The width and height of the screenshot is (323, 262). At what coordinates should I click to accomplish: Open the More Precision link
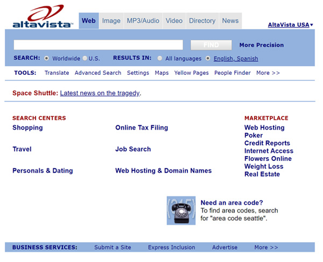click(261, 45)
